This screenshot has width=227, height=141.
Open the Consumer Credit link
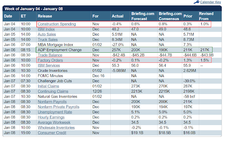click(52, 133)
